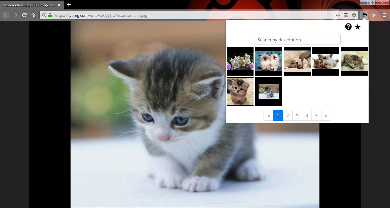The width and height of the screenshot is (390, 208).
Task: Open thumbnail of orange kitten on its back
Action: tap(326, 61)
